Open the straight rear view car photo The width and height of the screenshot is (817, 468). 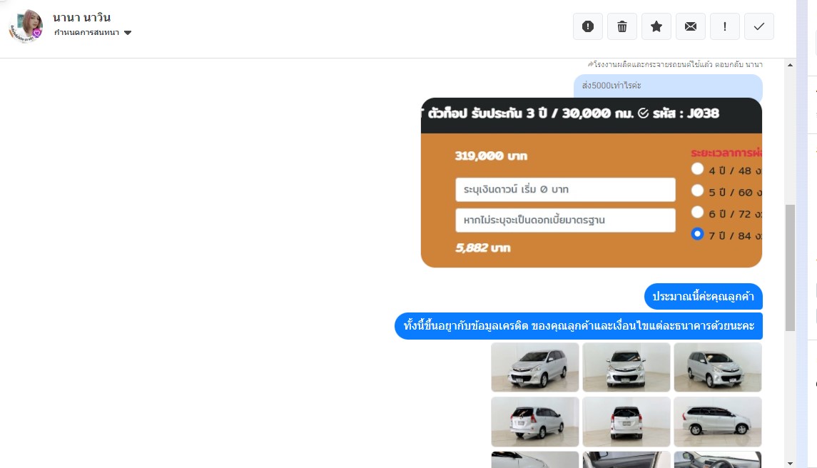[626, 422]
